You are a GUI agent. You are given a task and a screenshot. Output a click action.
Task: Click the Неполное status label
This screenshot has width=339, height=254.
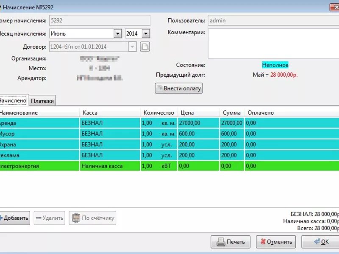point(275,65)
